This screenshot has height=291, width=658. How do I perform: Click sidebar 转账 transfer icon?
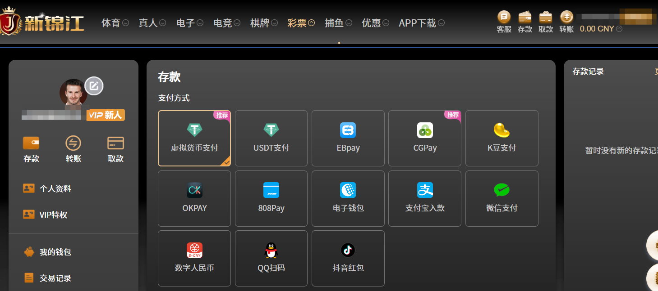tap(73, 143)
